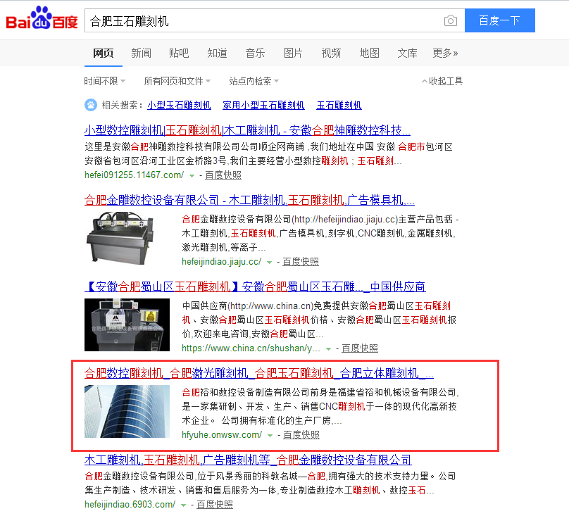Collapse search tools via 收起工具
The width and height of the screenshot is (569, 516).
pos(442,81)
